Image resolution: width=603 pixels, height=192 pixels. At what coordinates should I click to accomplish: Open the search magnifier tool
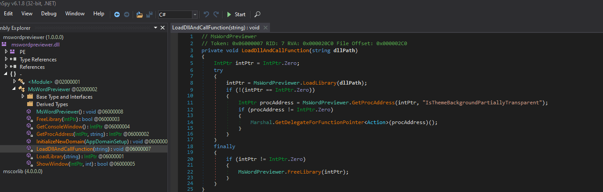(258, 14)
